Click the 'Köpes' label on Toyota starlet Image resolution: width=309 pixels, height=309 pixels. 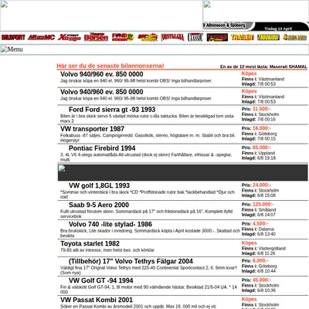pyautogui.click(x=249, y=243)
